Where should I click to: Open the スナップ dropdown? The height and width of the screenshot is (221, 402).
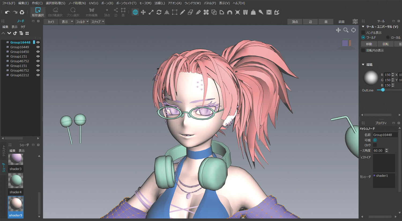[98, 22]
